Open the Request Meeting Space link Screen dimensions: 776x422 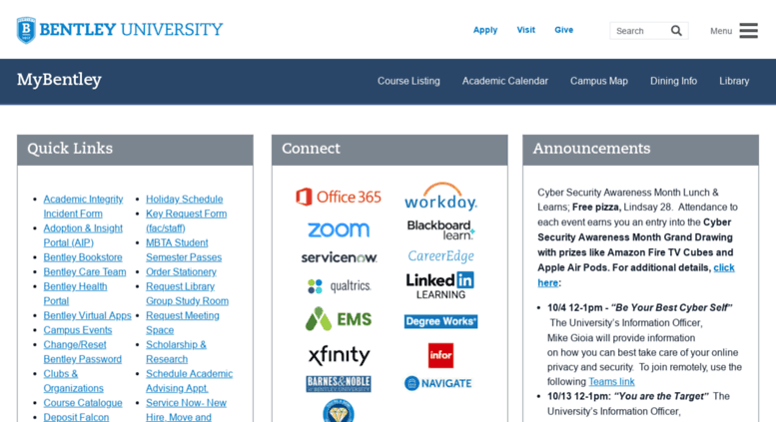(183, 322)
